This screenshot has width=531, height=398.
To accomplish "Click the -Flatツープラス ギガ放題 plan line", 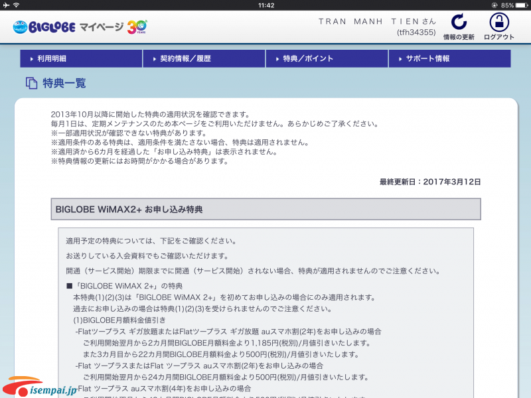I will (228, 332).
